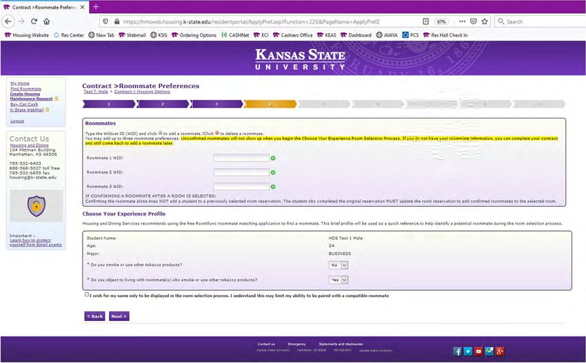Open the YouTube icon in footer
The image size is (586, 363).
coord(478,351)
